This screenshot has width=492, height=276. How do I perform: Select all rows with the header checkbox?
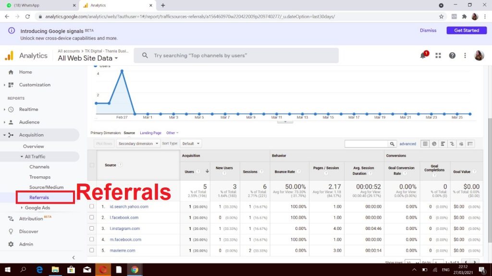point(92,165)
